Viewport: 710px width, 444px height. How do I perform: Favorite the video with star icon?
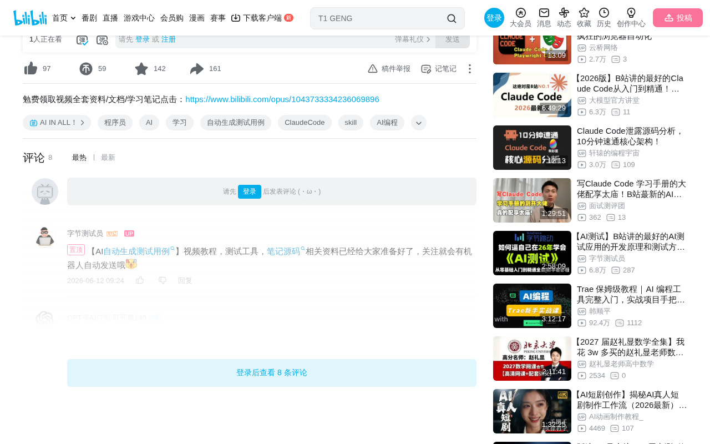tap(141, 69)
